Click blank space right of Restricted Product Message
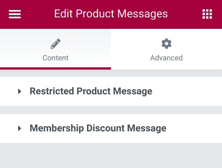222x168 pixels. click(187, 91)
